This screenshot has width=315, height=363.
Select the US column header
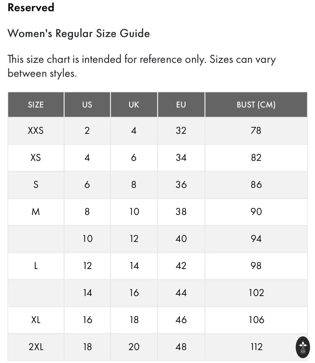coord(87,105)
